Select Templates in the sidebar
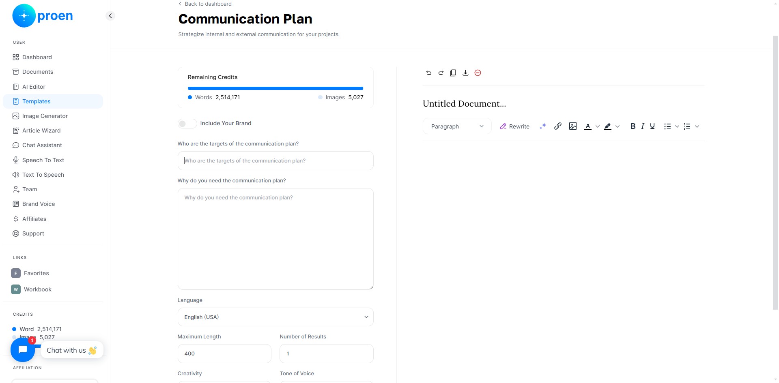The height and width of the screenshot is (383, 779). 53,101
